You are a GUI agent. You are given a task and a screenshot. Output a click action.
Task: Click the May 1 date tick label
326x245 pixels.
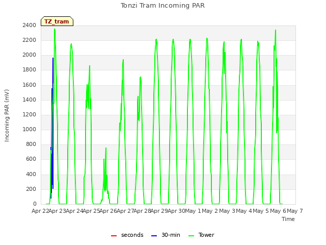click(x=193, y=211)
